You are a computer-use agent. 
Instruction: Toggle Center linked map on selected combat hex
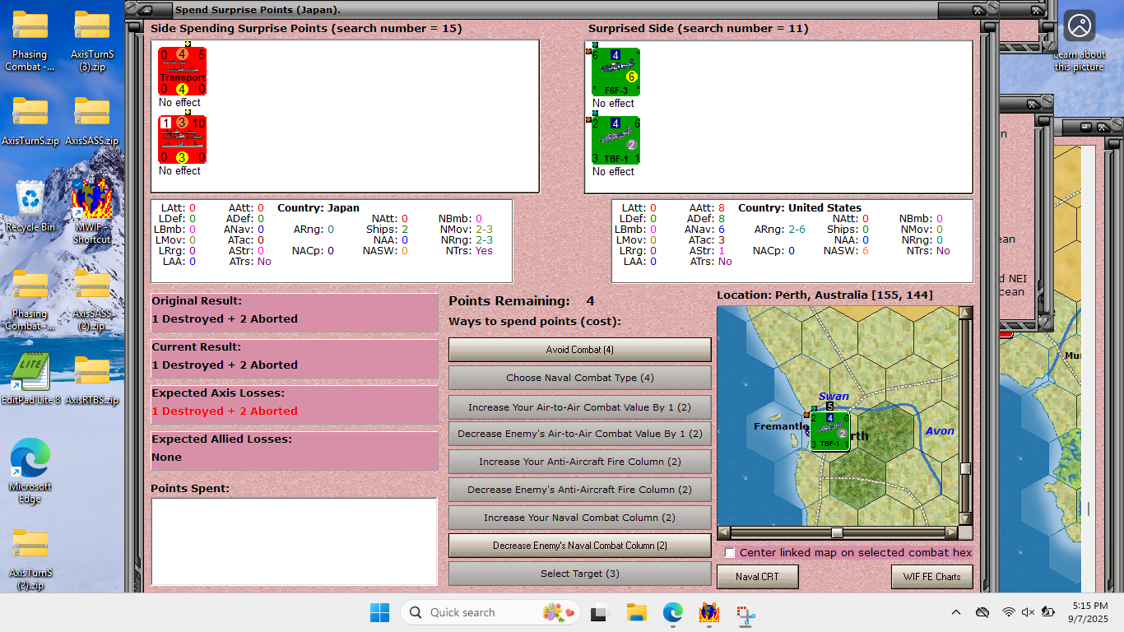click(x=730, y=553)
